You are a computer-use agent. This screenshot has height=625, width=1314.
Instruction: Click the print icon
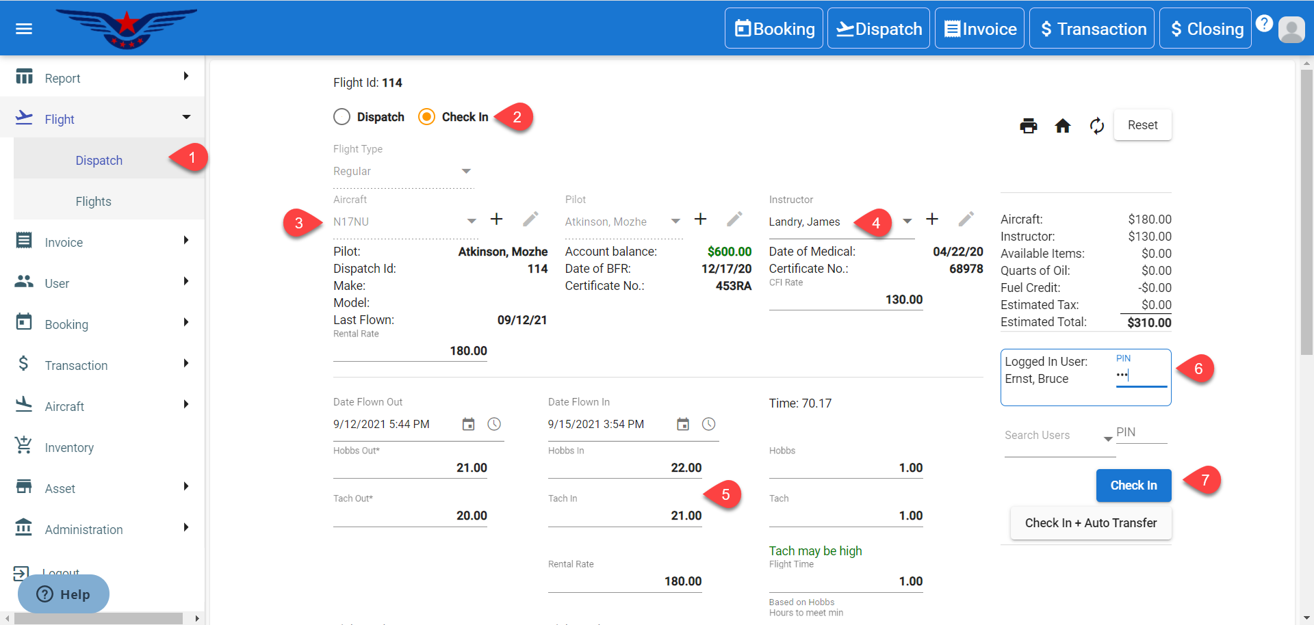coord(1028,126)
